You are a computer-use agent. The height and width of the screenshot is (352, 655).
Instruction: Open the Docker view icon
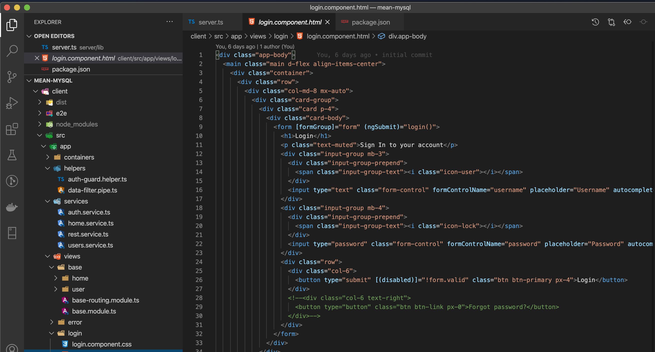(x=12, y=207)
